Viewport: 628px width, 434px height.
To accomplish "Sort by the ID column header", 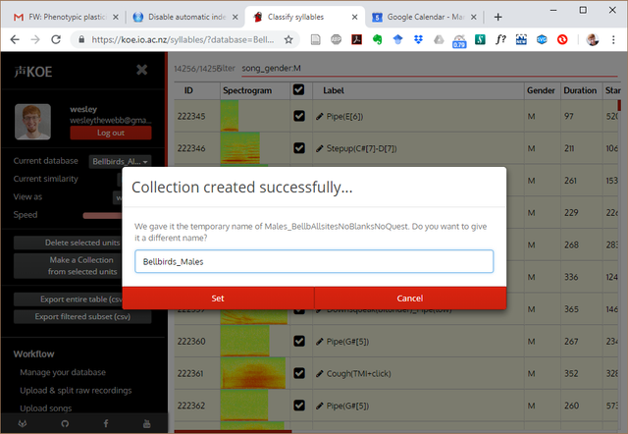I will [x=188, y=90].
